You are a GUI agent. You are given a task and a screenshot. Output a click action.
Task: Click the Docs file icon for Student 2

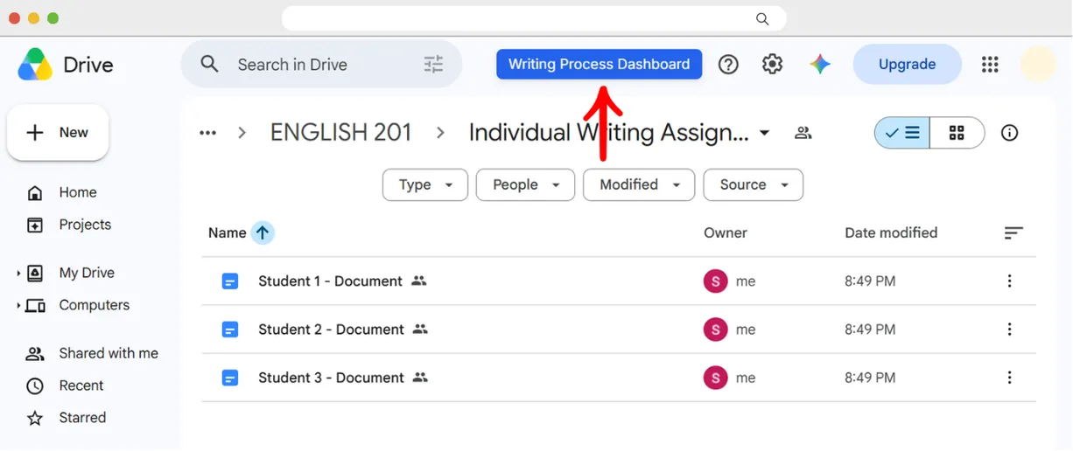point(230,330)
